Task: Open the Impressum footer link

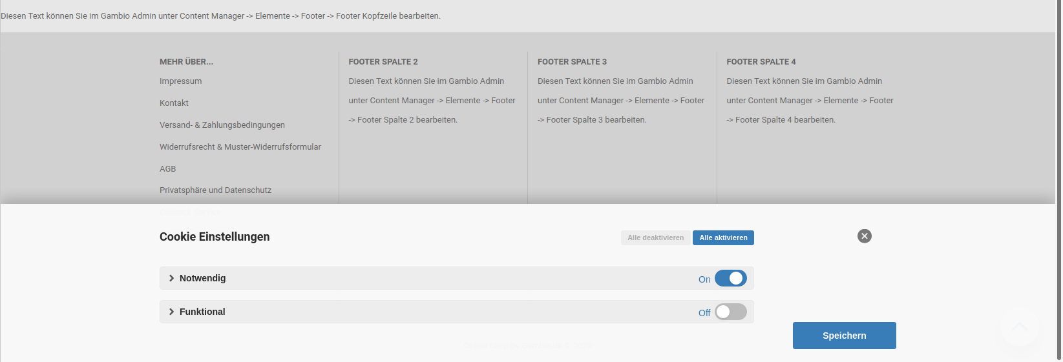Action: click(181, 81)
